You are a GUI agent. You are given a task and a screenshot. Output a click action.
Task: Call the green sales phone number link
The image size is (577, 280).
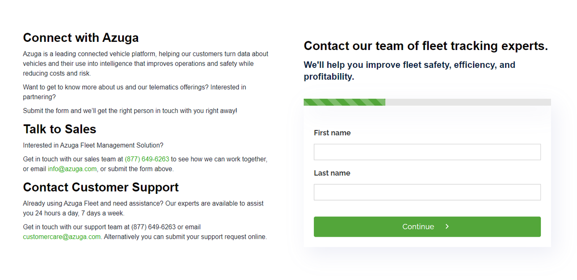(147, 159)
